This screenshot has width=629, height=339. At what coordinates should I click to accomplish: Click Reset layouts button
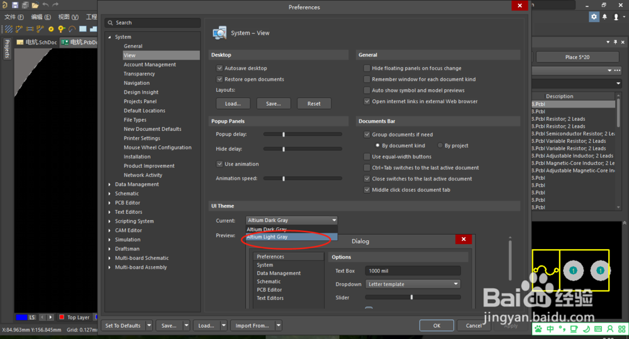[314, 104]
